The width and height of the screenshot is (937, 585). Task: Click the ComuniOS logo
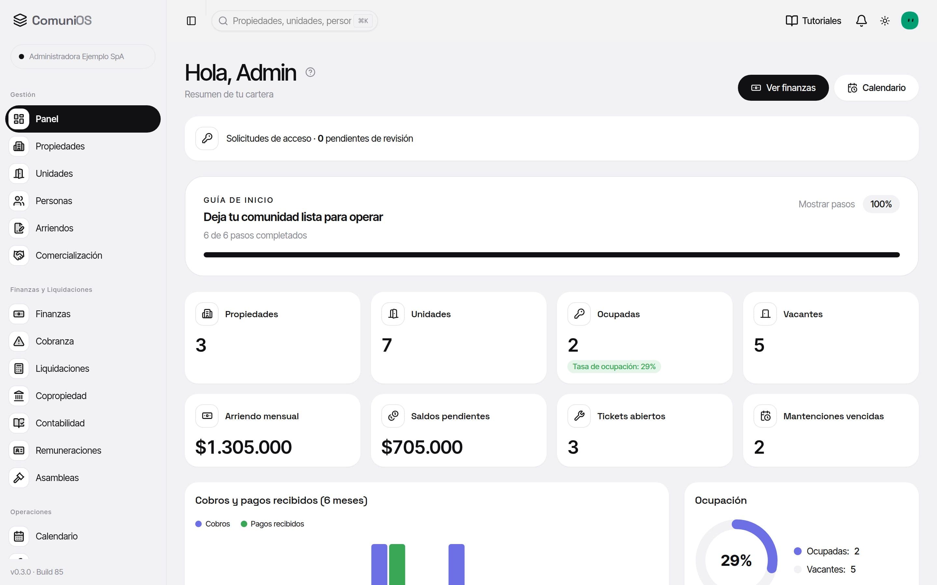pyautogui.click(x=53, y=20)
